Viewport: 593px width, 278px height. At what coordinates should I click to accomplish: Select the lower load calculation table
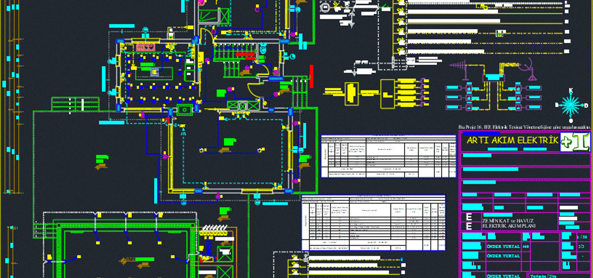pos(373,222)
